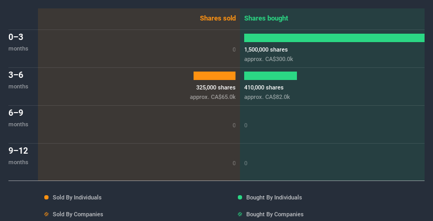Click the 6–9 months shares bought zero
The height and width of the screenshot is (221, 433).
coord(246,125)
